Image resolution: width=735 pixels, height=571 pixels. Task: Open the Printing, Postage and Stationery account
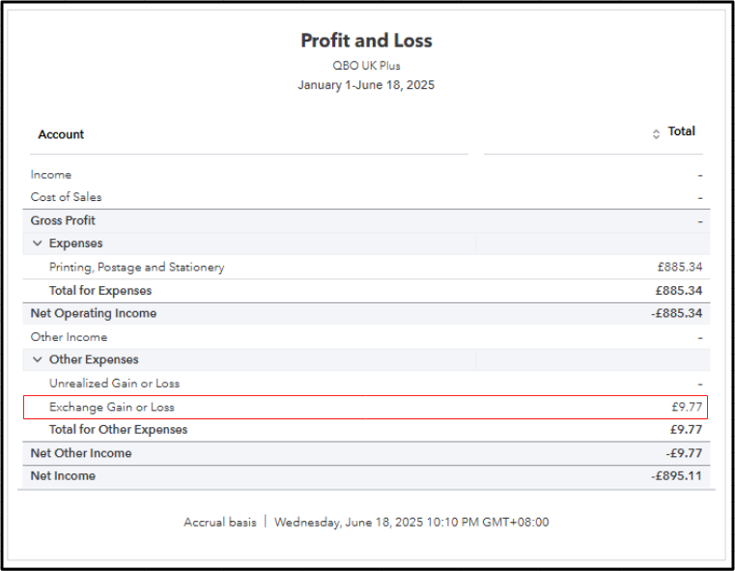tap(136, 267)
